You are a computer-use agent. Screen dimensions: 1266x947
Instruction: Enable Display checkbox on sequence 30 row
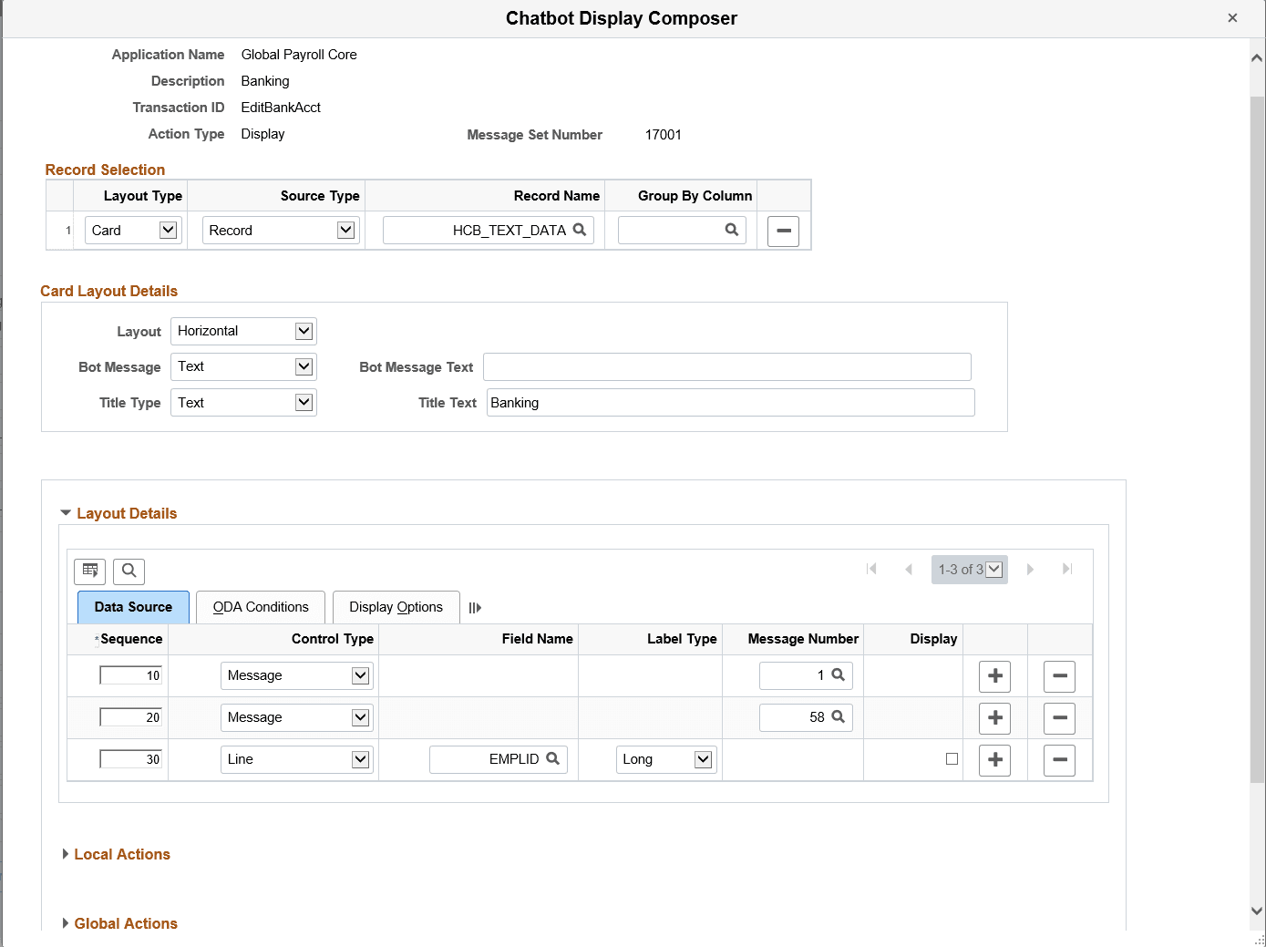[x=952, y=757]
